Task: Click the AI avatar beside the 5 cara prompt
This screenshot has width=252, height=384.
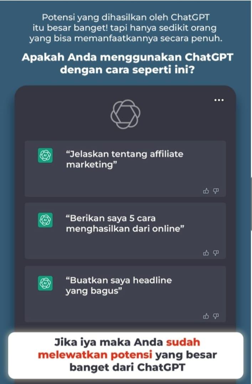Action: (45, 220)
